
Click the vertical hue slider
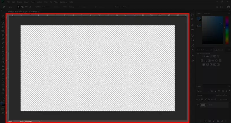(x=227, y=30)
